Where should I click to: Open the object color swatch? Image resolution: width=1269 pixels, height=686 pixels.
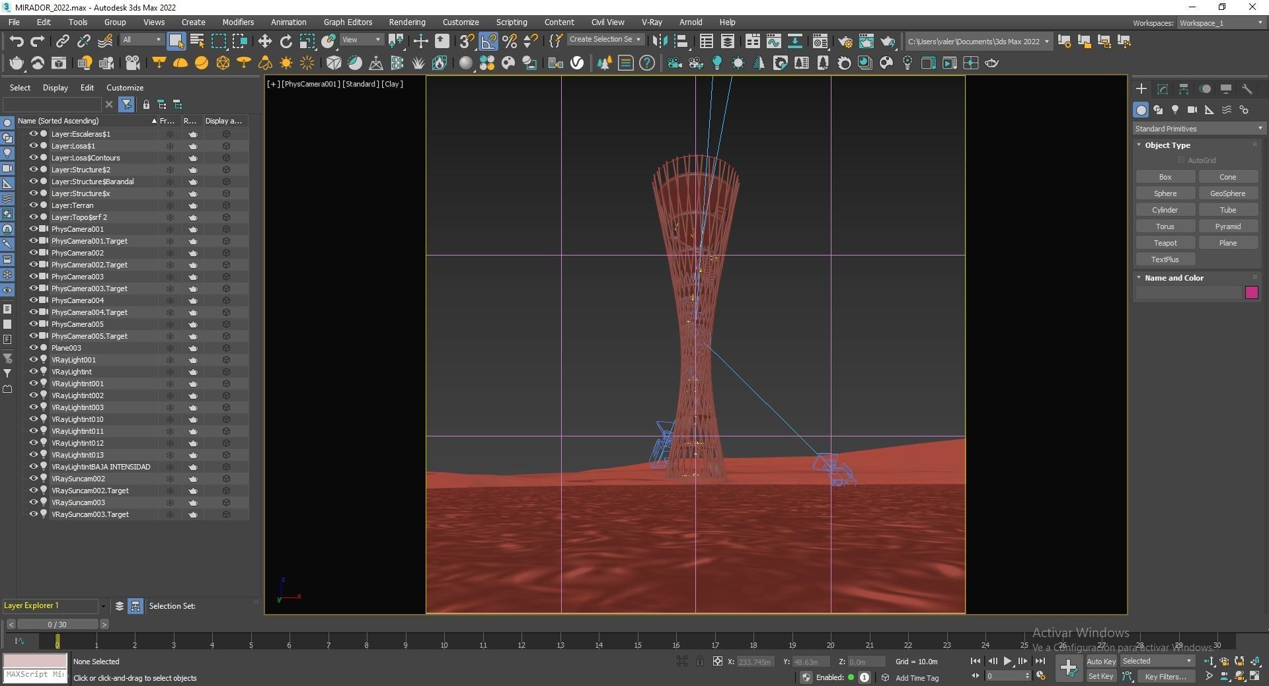[x=1252, y=292]
